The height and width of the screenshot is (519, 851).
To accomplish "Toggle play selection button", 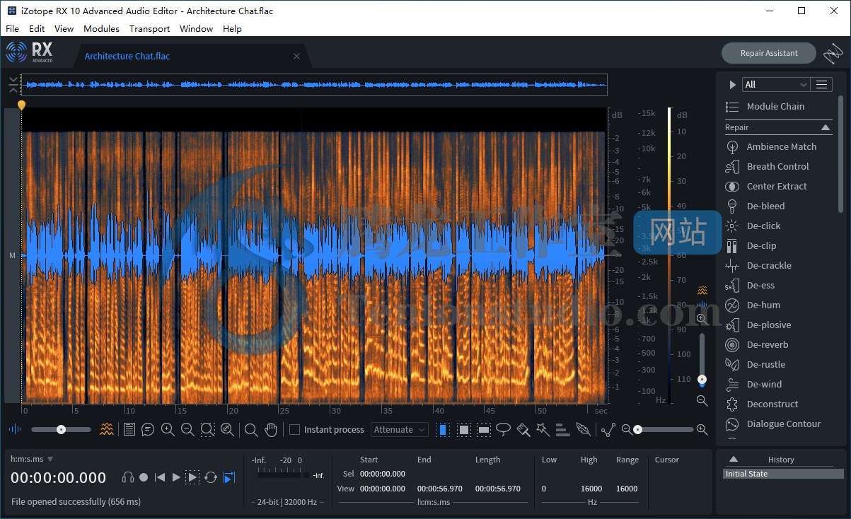I will point(192,477).
